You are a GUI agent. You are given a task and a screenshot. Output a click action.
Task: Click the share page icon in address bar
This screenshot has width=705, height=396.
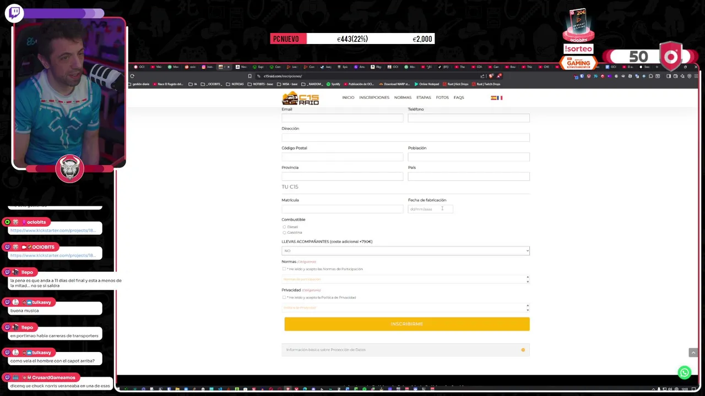point(482,76)
